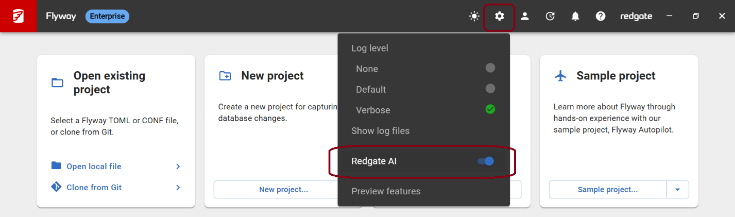Click the Flyway red logo icon
The image size is (735, 217).
(18, 16)
